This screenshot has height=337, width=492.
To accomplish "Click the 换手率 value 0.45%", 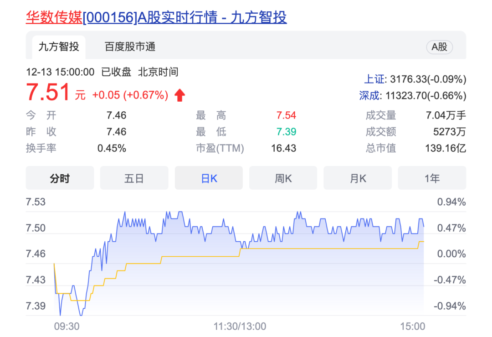I will pyautogui.click(x=112, y=148).
